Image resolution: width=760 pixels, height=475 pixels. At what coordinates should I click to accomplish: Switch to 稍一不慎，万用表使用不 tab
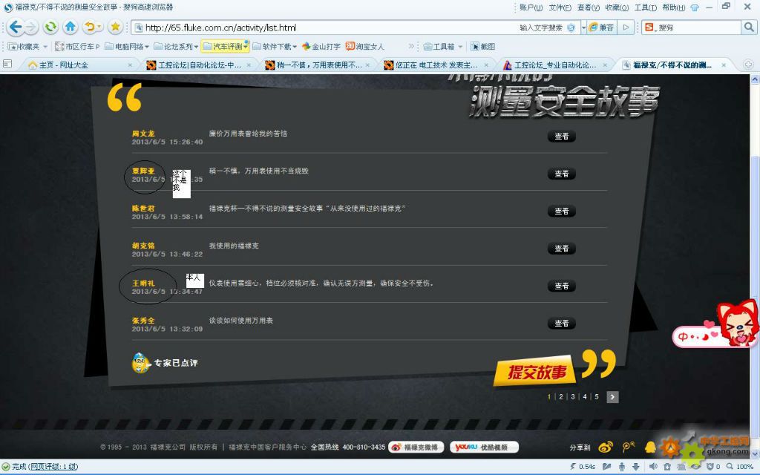pos(318,65)
